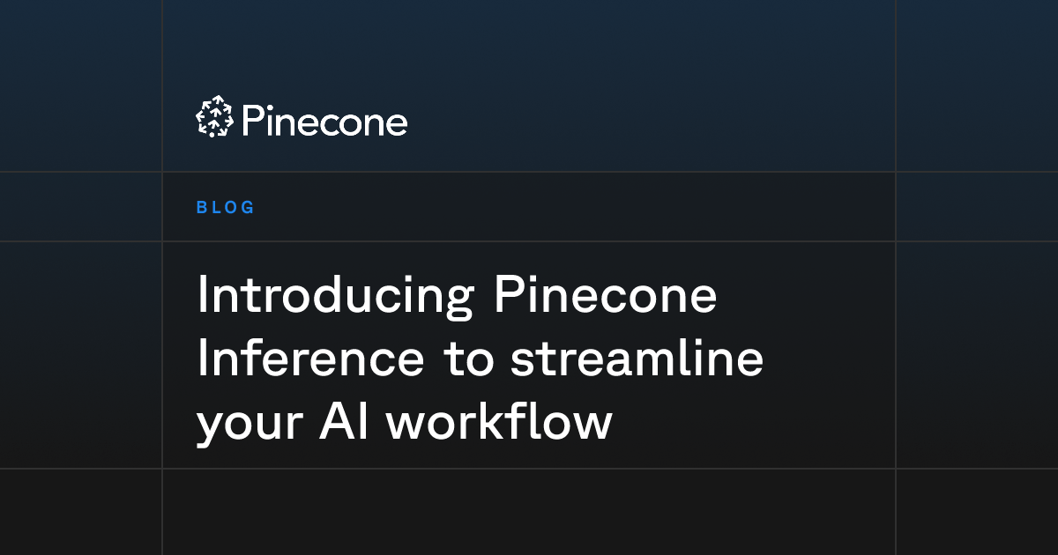Click the capital P in the Pinecone wordmark
1058x555 pixels.
point(252,121)
